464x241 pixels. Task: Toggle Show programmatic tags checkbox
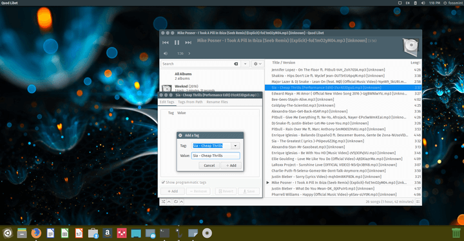[163, 183]
